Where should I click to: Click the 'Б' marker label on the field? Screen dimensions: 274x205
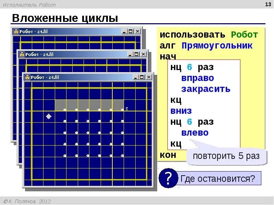pos(127,109)
